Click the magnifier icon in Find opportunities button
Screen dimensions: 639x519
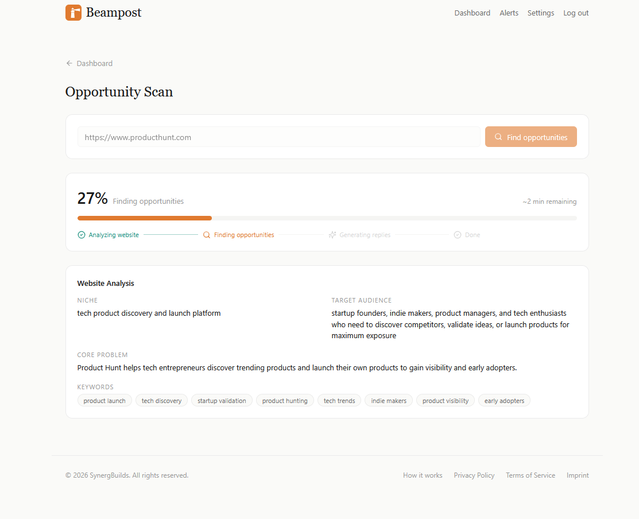pyautogui.click(x=498, y=137)
